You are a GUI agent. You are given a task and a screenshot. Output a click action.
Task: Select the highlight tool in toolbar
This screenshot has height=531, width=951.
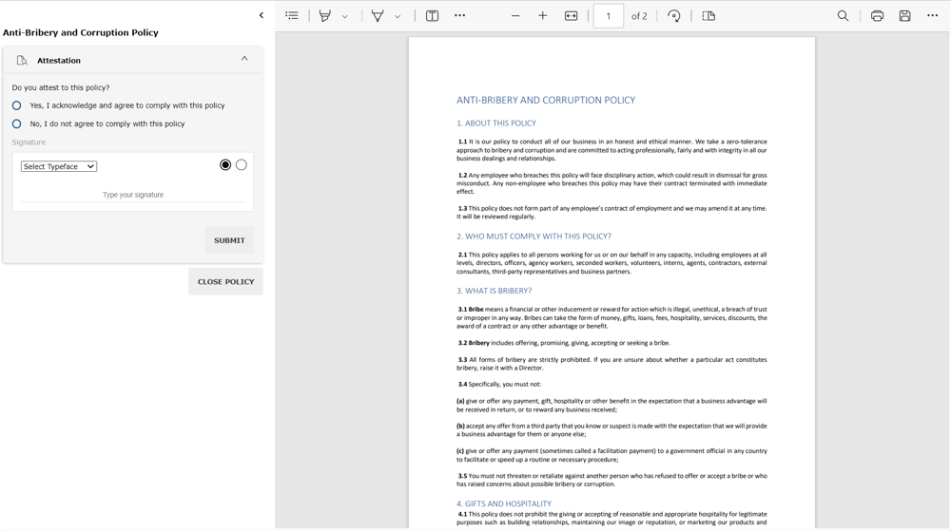pyautogui.click(x=325, y=16)
